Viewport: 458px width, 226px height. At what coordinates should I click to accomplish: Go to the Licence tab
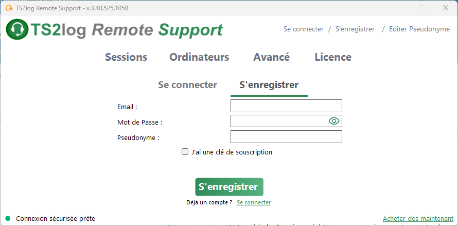333,57
